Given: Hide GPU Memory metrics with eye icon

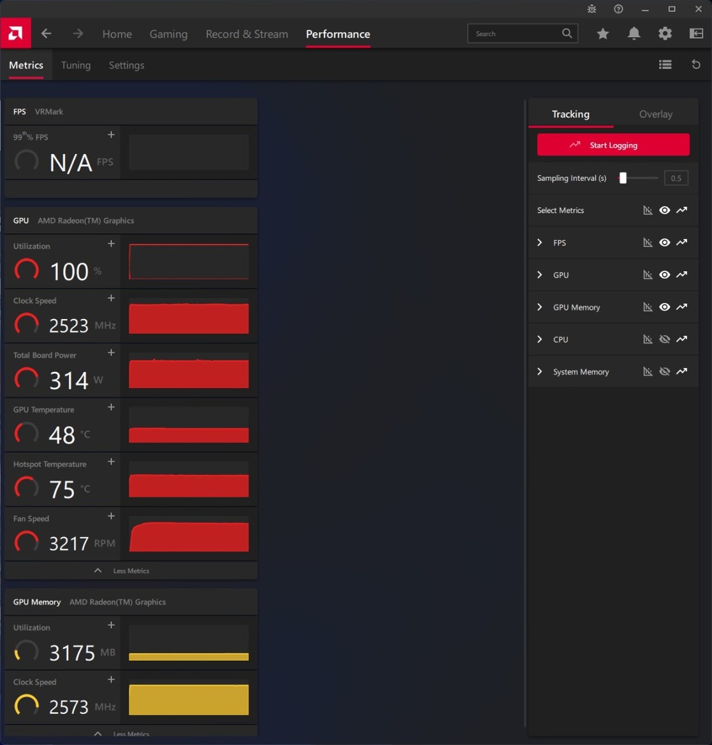Looking at the screenshot, I should pyautogui.click(x=664, y=307).
